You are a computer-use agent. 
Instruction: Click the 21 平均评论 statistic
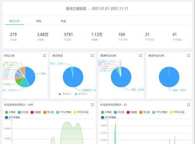pyautogui.click(x=150, y=36)
